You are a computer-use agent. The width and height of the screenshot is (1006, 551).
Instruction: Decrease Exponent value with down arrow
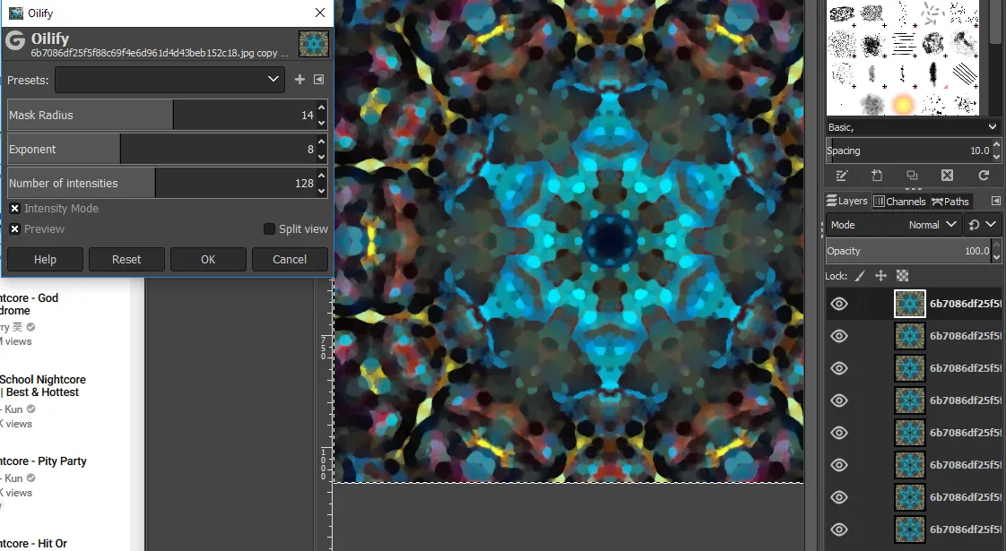click(321, 156)
